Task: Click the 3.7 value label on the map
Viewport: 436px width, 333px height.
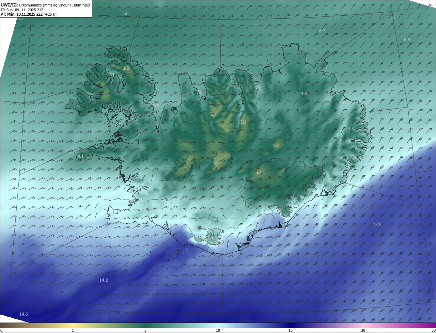Action: (276, 146)
